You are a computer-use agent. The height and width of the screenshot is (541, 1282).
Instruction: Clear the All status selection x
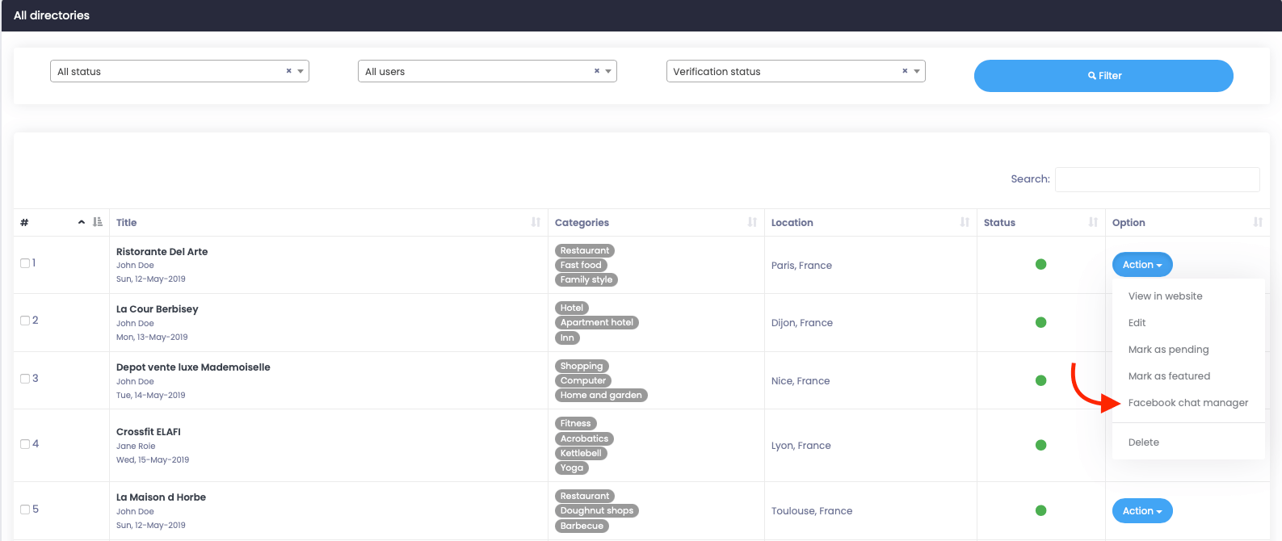click(288, 71)
